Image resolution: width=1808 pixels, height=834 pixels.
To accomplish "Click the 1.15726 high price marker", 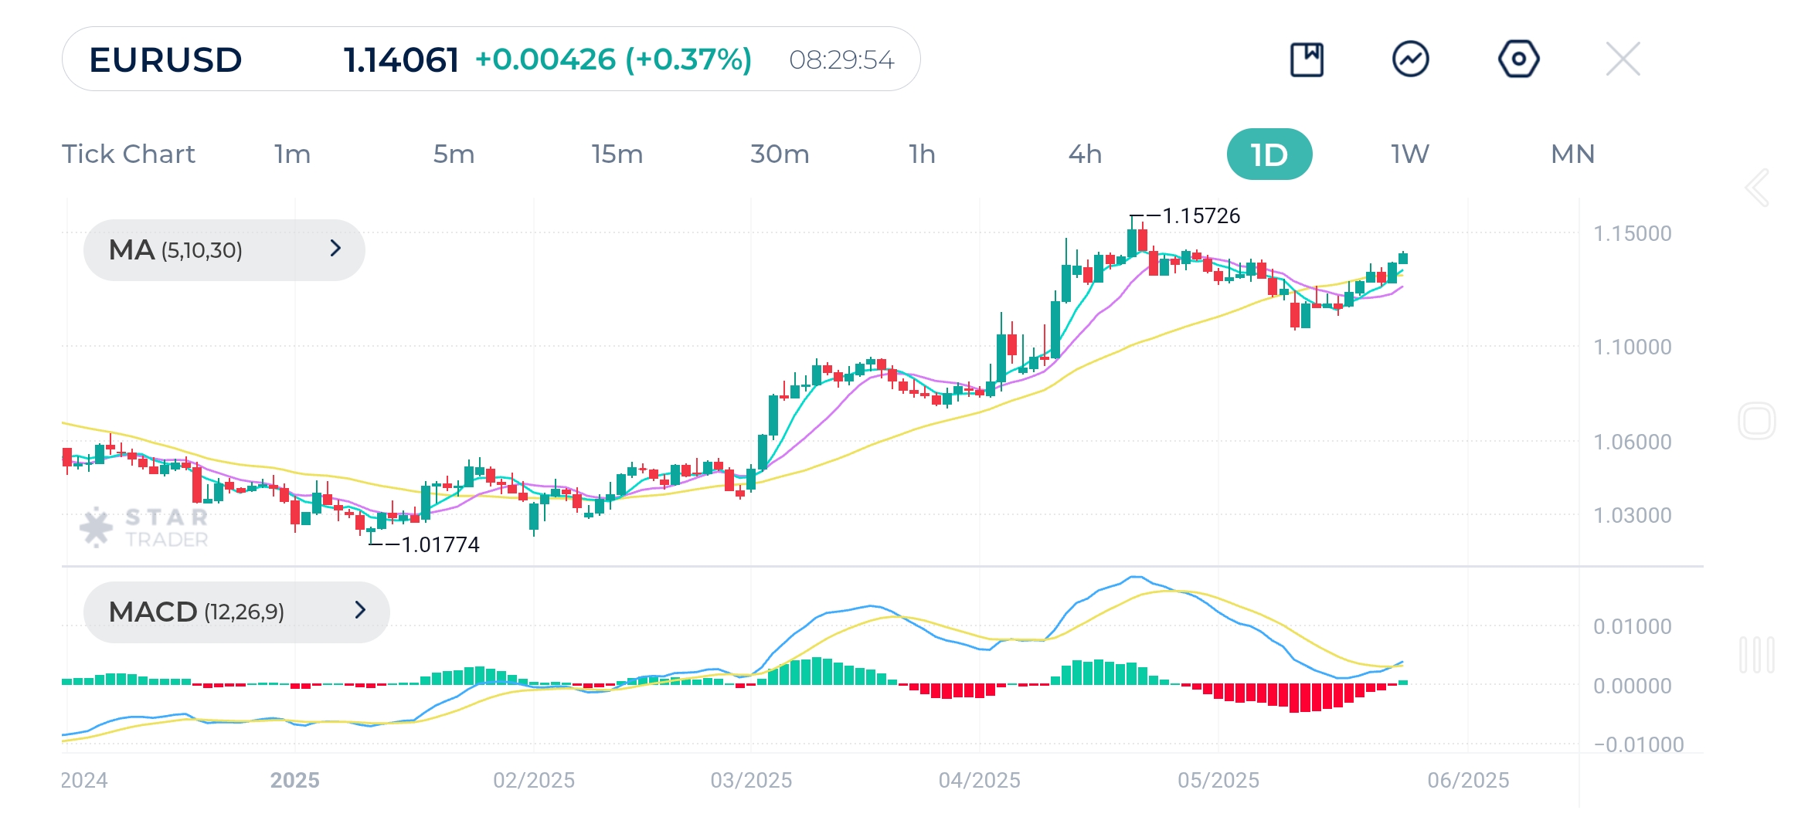I will coord(1200,216).
